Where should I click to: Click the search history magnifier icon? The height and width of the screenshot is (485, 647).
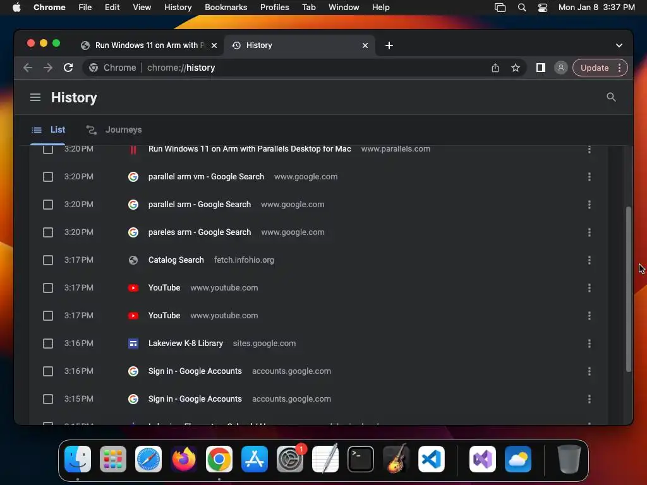coord(611,97)
